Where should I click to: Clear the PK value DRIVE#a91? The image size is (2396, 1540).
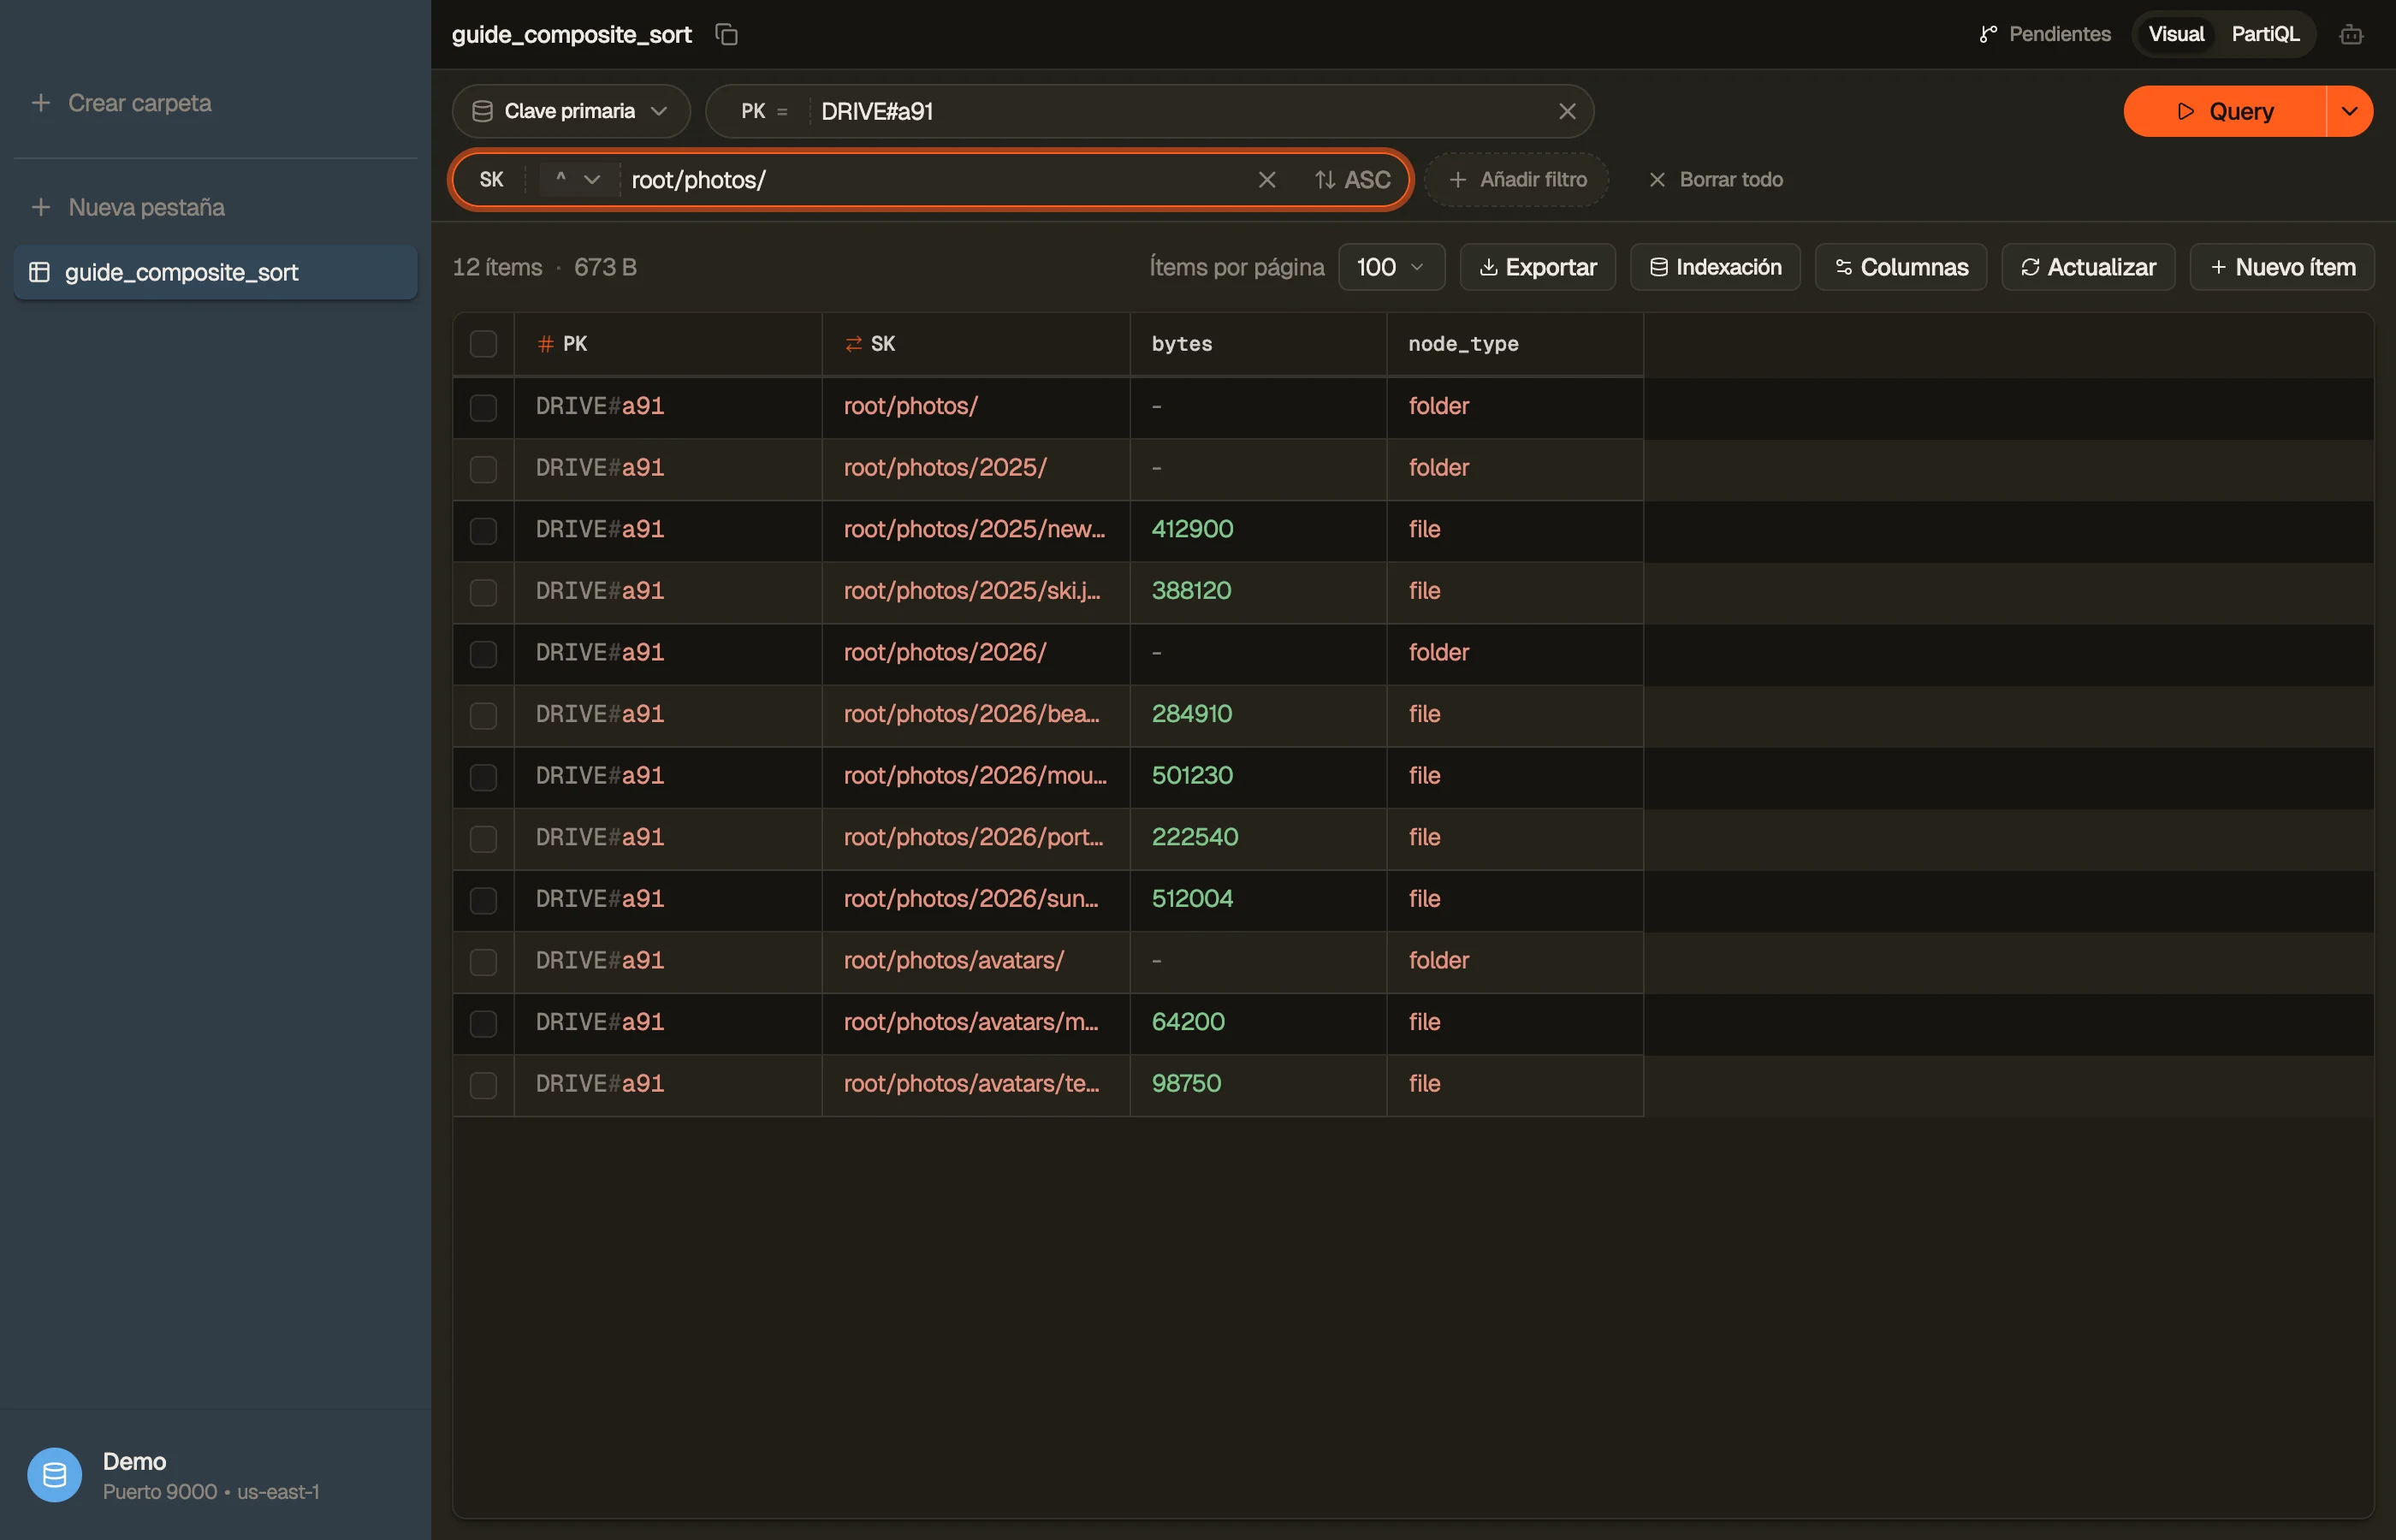click(1567, 111)
